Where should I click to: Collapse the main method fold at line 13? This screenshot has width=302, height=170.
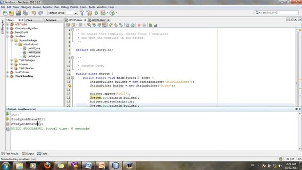pos(73,77)
